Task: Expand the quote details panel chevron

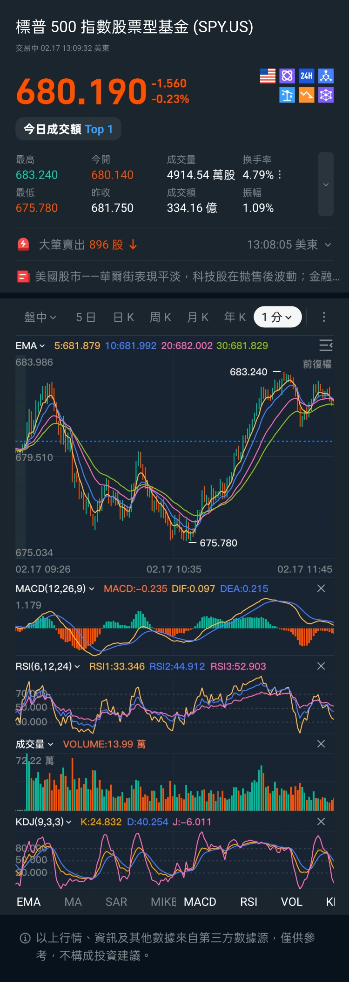Action: (x=326, y=185)
